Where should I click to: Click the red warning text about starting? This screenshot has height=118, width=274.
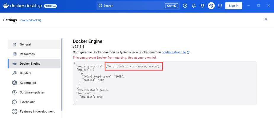[115, 58]
